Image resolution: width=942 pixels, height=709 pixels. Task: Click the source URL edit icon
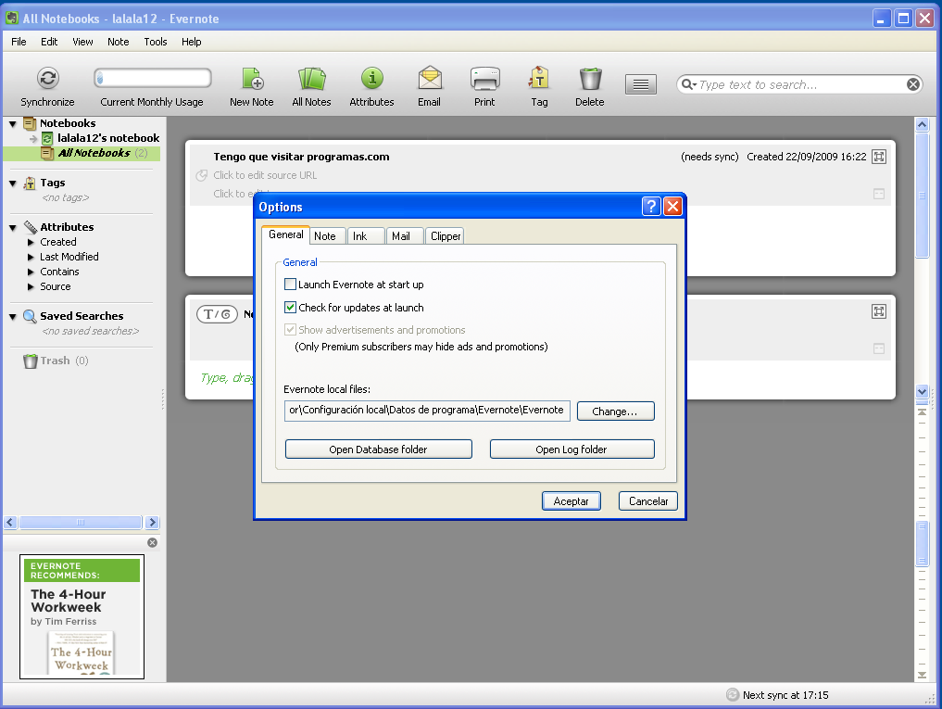pos(202,175)
